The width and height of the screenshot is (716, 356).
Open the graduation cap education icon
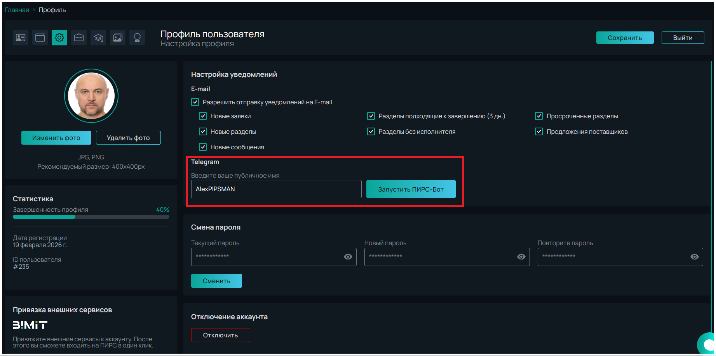tap(98, 38)
